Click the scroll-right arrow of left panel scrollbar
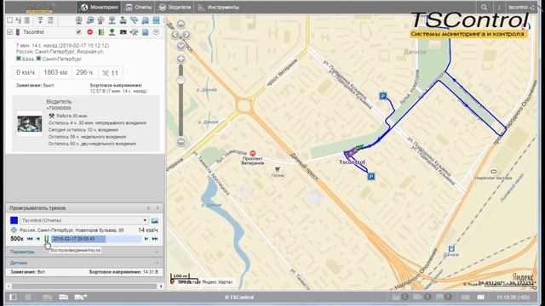 click(x=161, y=286)
